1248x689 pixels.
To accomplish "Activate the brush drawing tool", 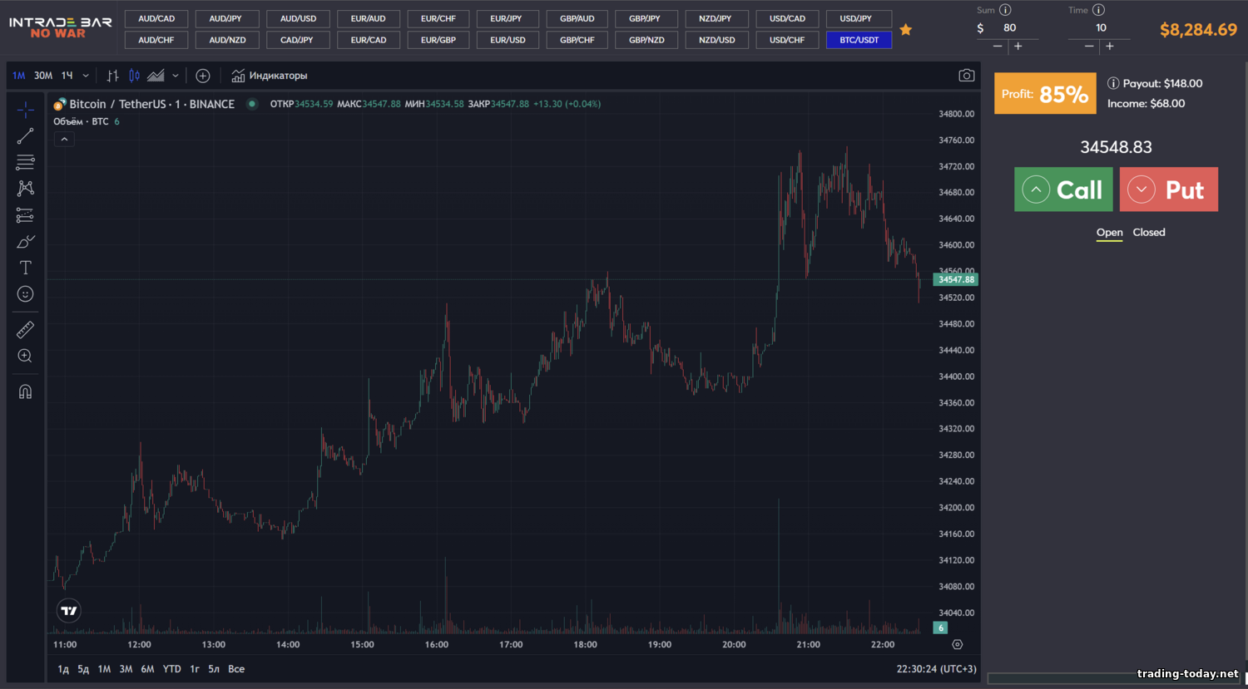I will click(x=25, y=242).
